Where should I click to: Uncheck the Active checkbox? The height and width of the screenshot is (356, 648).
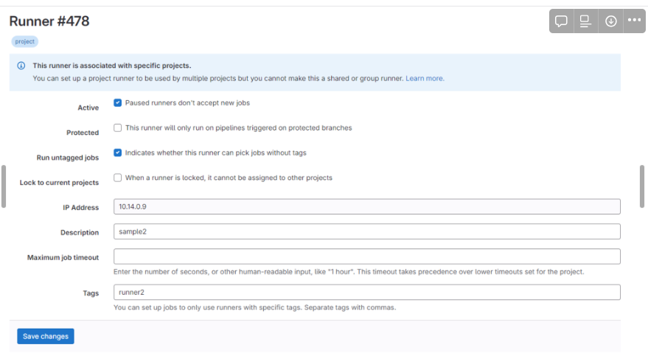click(x=118, y=103)
